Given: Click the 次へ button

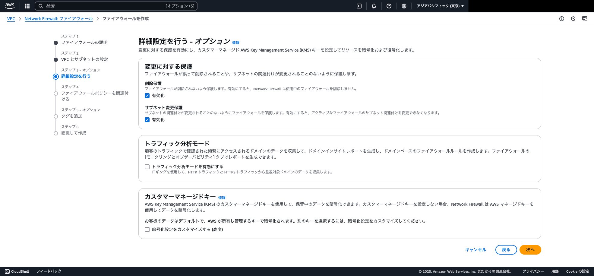Looking at the screenshot, I should [x=530, y=250].
